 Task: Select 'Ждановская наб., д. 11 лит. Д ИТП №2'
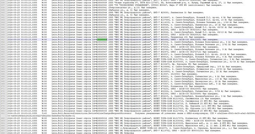(x=208, y=123)
